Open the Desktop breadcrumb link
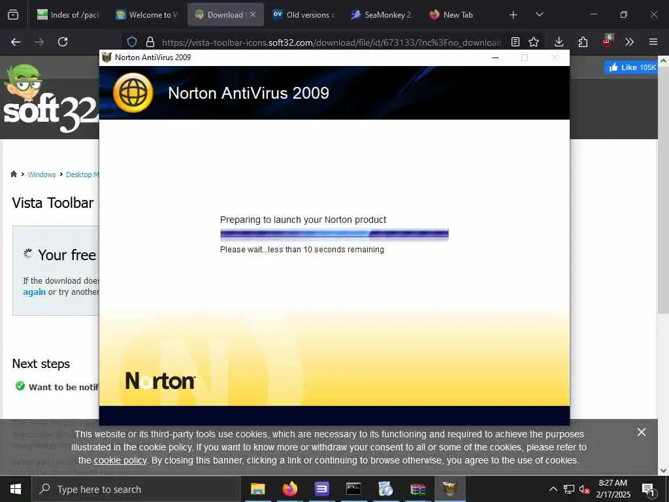Viewport: 669px width, 502px height. click(82, 175)
